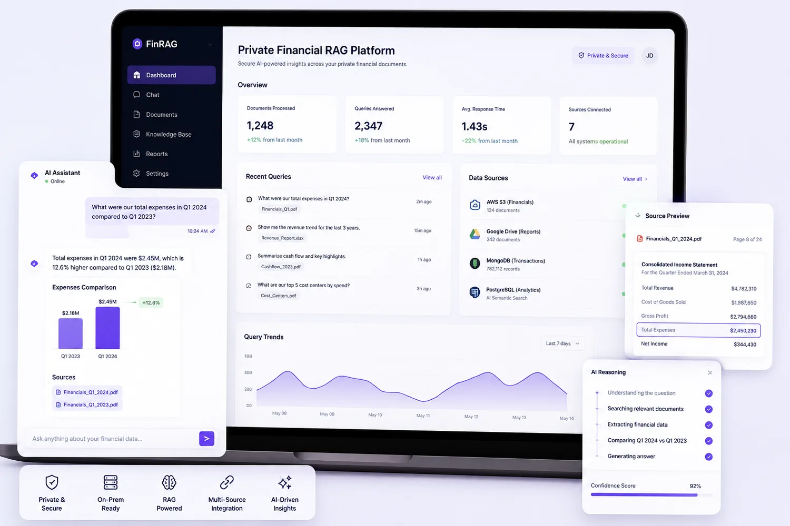790x526 pixels.
Task: Click the MongoDB leaf icon
Action: (475, 264)
